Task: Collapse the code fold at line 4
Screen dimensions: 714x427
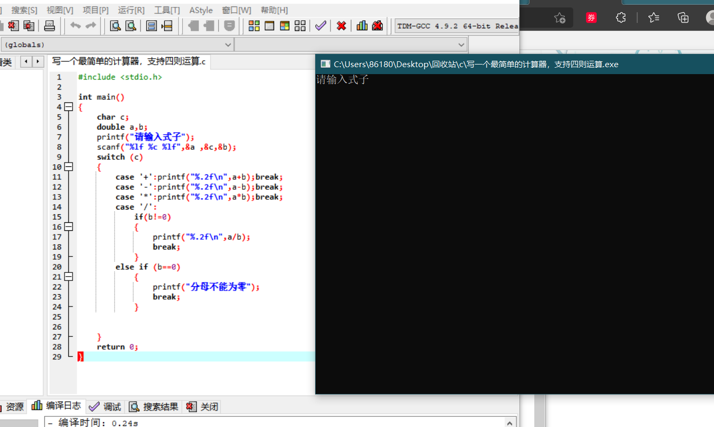Action: tap(68, 107)
